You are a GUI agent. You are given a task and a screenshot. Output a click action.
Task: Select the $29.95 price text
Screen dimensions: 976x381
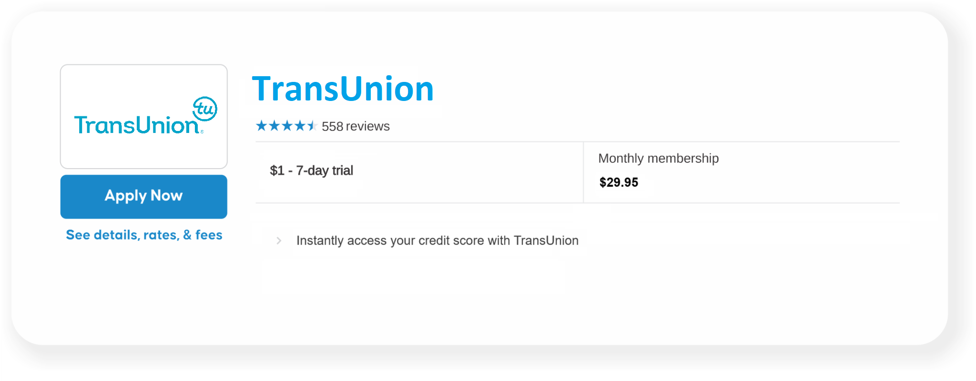click(x=619, y=182)
